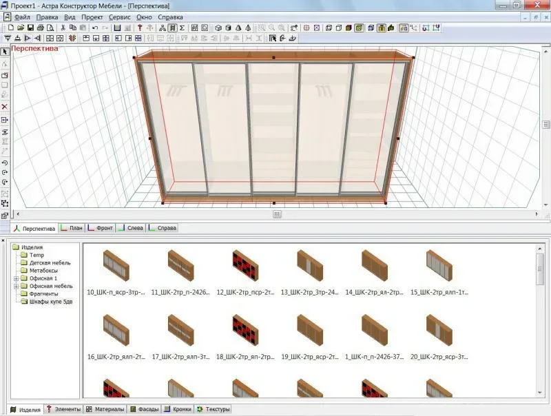Viewport: 551px width, 416px height.
Task: Click the Undo arrow icon
Action: (x=95, y=28)
